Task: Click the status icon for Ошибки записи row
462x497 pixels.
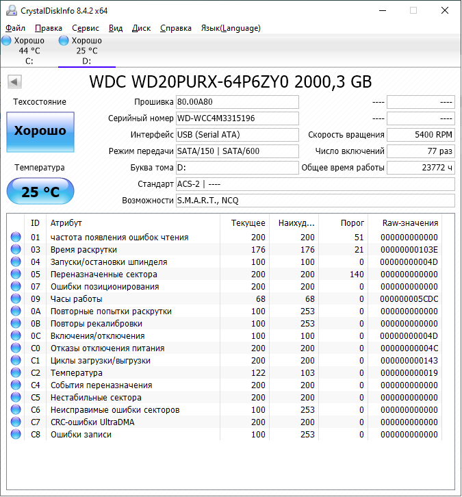Action: pyautogui.click(x=16, y=435)
